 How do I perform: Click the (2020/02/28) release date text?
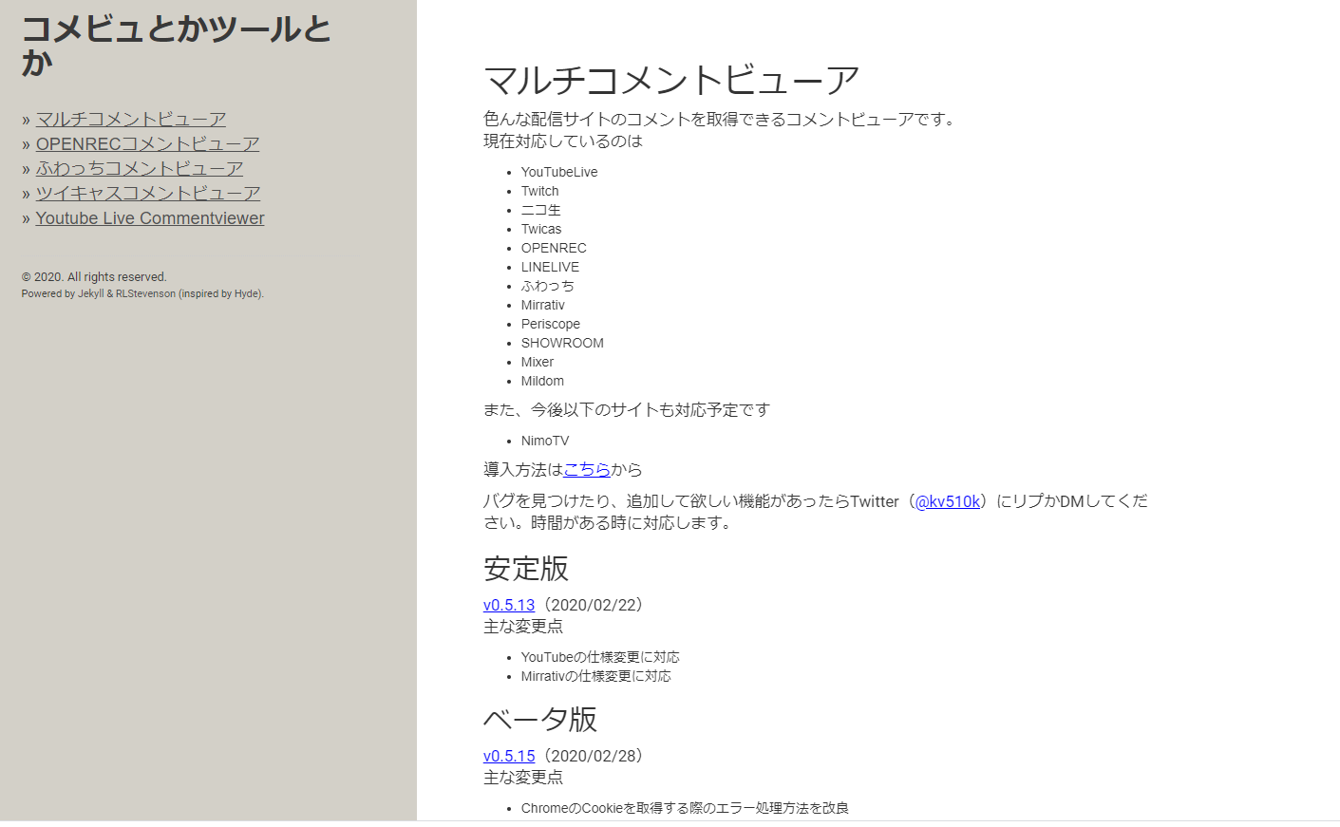pos(594,756)
